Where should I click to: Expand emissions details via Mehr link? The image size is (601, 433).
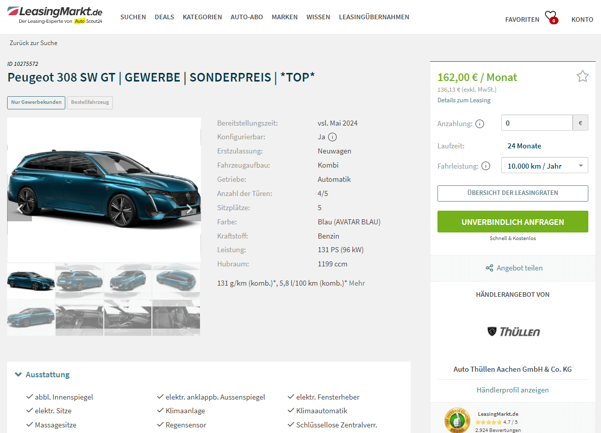tap(357, 283)
